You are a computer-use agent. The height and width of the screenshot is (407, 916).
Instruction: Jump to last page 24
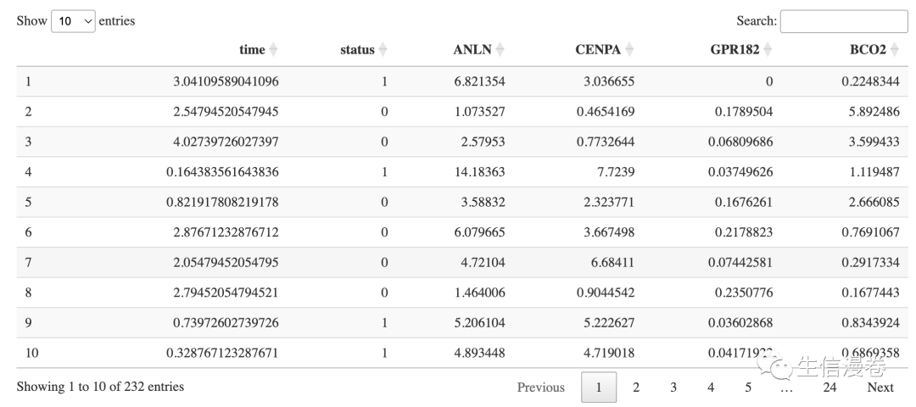point(829,387)
